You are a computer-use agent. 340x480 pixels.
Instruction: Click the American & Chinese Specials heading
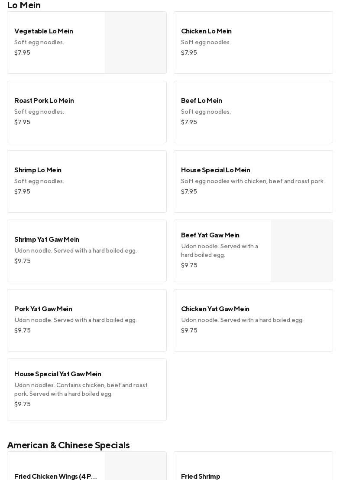click(68, 445)
